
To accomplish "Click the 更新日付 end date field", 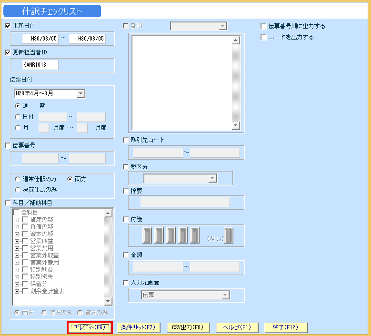I will 87,39.
